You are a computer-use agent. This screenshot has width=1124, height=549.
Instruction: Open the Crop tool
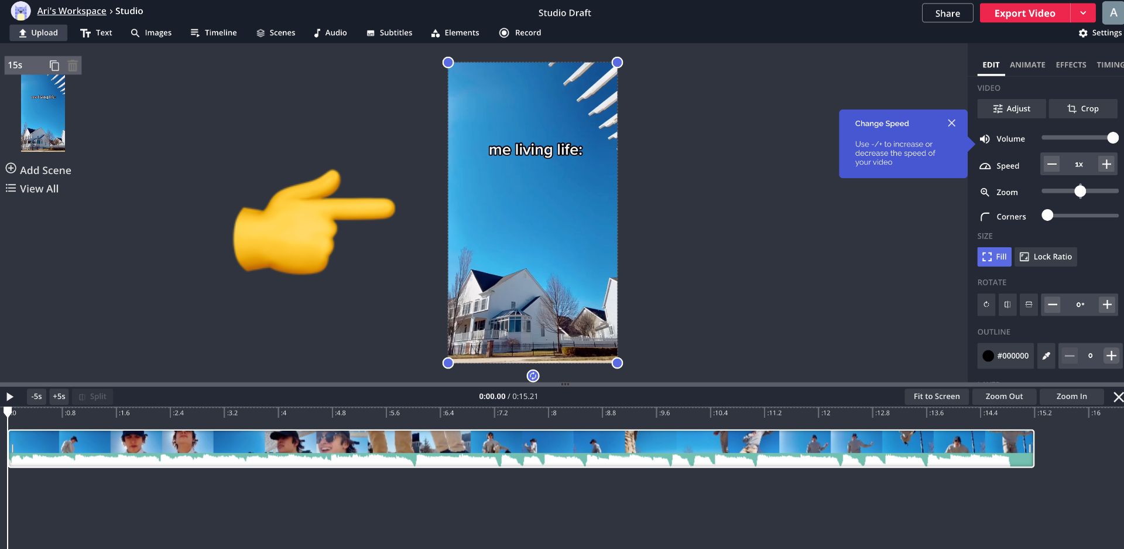click(1082, 108)
